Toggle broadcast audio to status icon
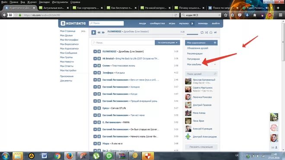The height and width of the screenshot is (160, 285). (x=215, y=32)
